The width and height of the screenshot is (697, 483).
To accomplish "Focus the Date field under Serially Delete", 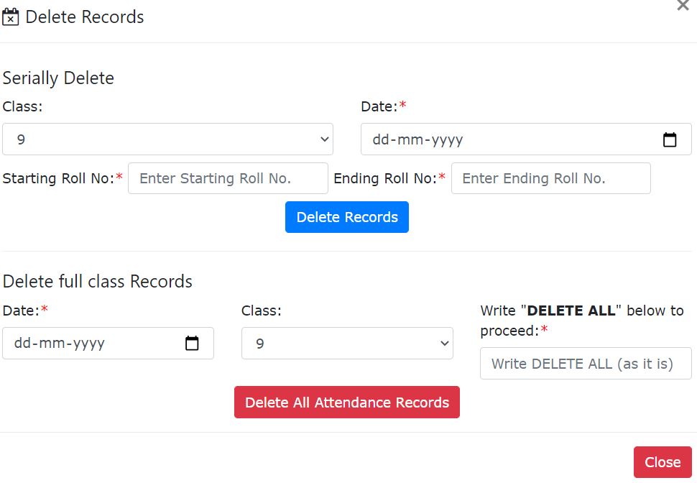I will [503, 139].
